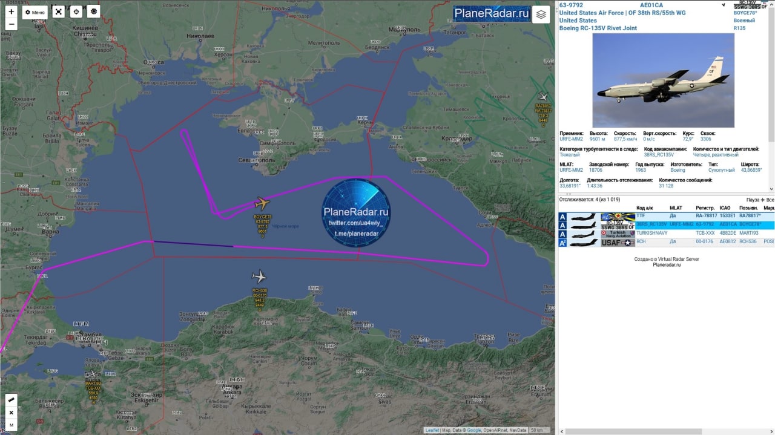Click Boeing RC-135V Rivet Joint model text
This screenshot has height=435, width=775.
tap(598, 28)
